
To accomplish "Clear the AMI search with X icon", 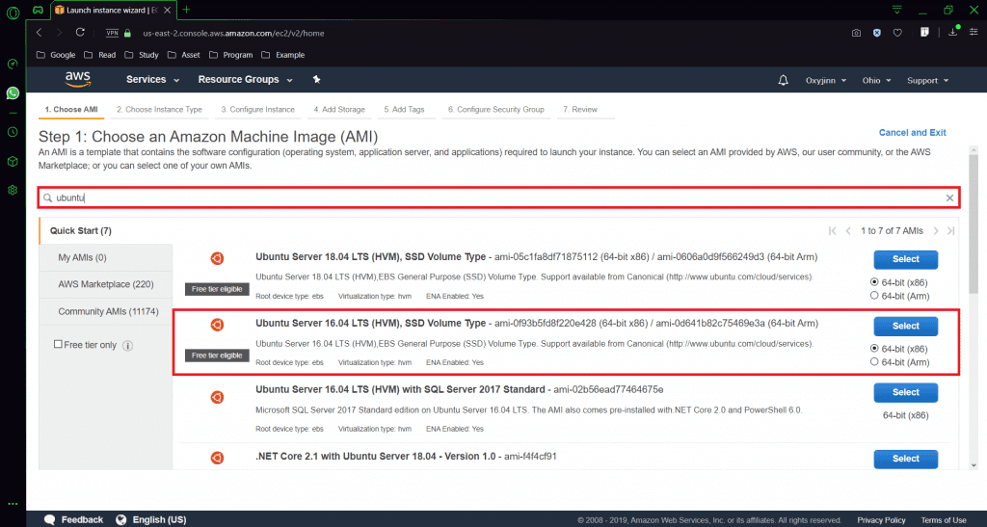I will 949,198.
